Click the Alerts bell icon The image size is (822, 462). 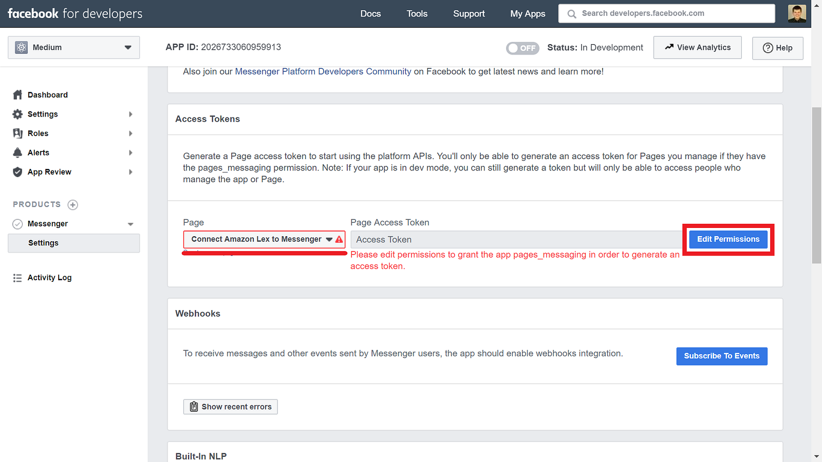coord(17,152)
